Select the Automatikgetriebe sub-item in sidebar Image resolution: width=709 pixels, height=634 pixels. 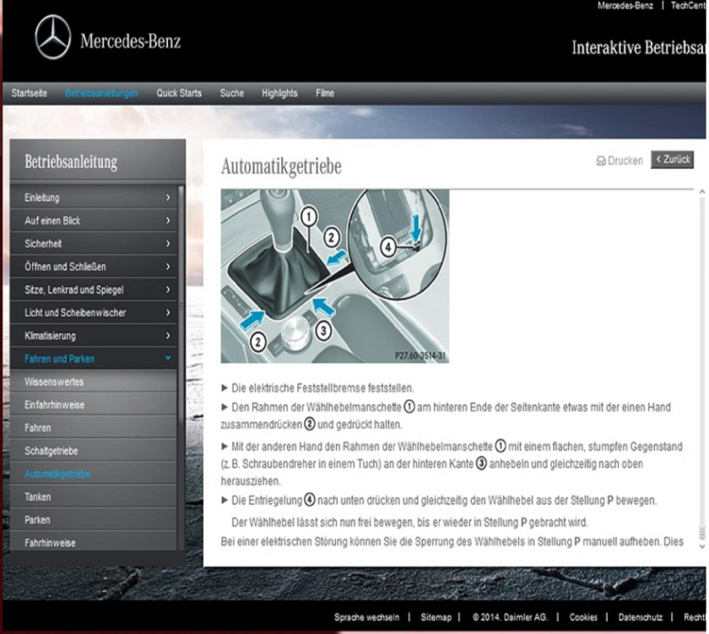click(x=94, y=474)
